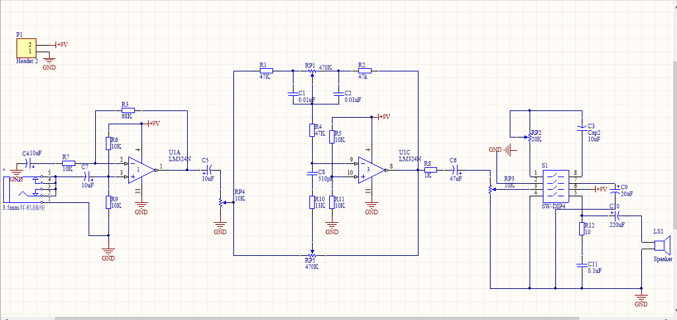
Task: Click the "SW-DIP4" label text
Action: tap(553, 207)
